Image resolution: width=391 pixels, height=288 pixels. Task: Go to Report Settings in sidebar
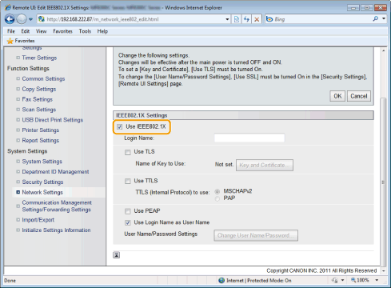(41, 140)
